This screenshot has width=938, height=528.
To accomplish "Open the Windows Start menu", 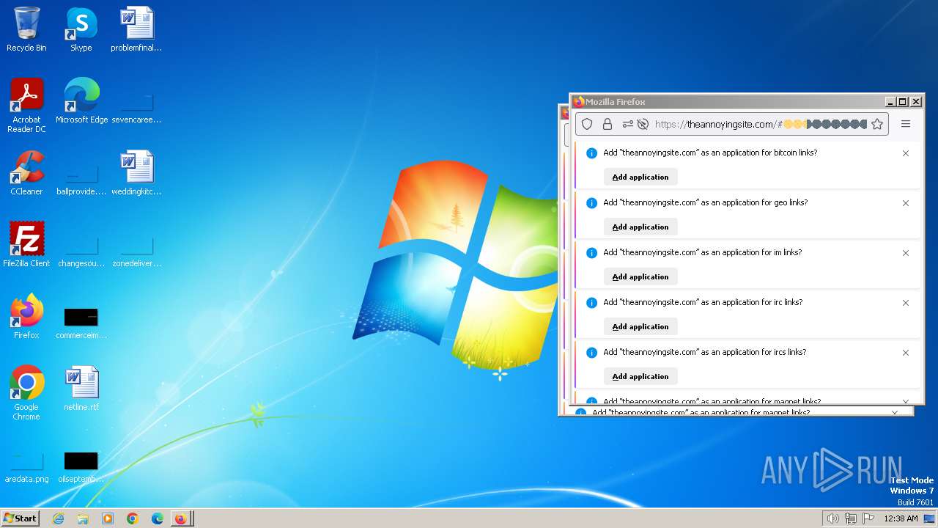I will (20, 518).
